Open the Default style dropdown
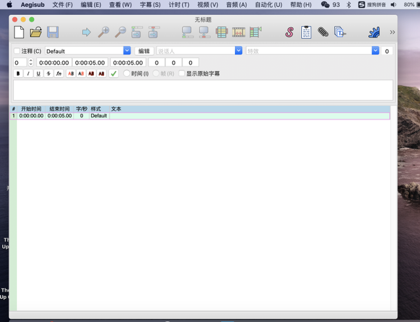 click(127, 51)
